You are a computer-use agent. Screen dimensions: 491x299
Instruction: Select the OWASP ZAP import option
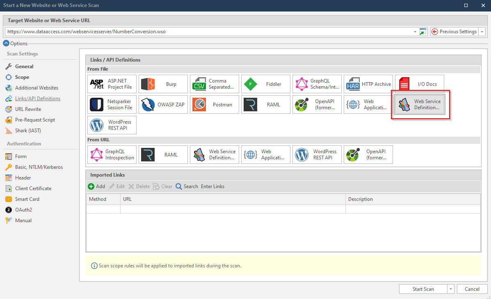click(163, 104)
